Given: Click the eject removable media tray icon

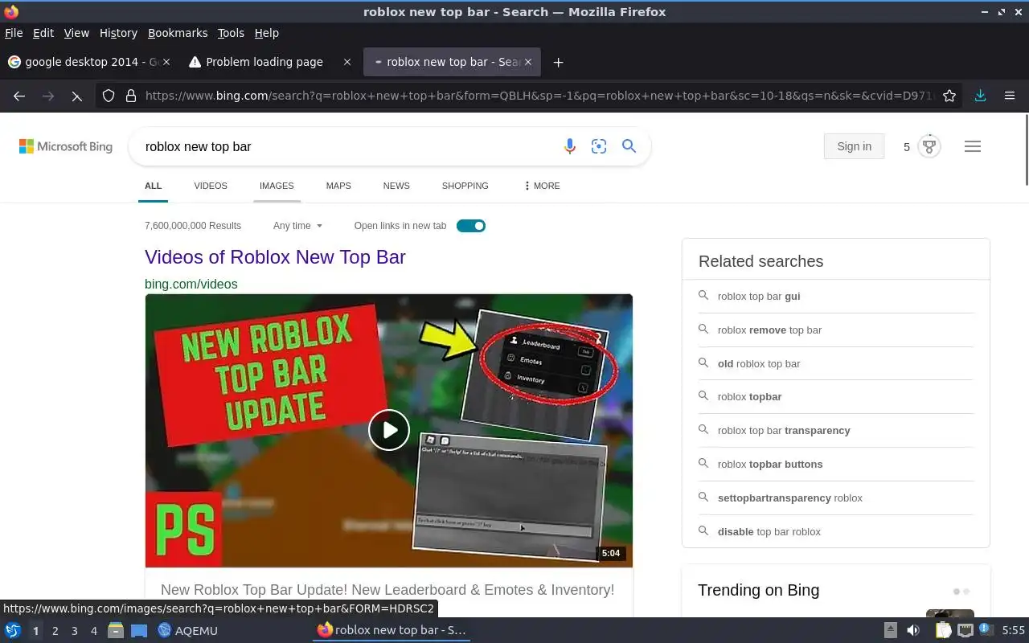Looking at the screenshot, I should [890, 630].
